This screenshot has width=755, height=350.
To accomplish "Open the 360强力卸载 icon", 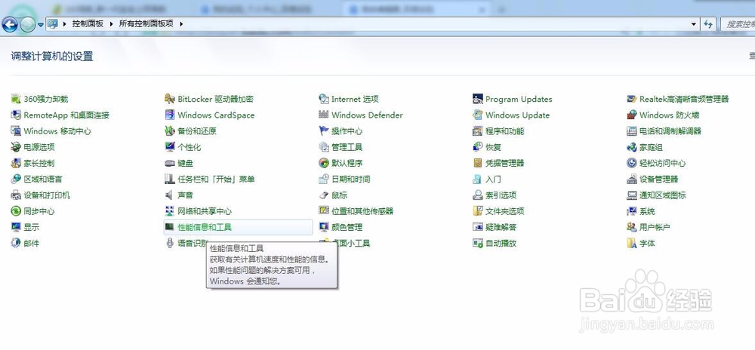I will click(16, 99).
